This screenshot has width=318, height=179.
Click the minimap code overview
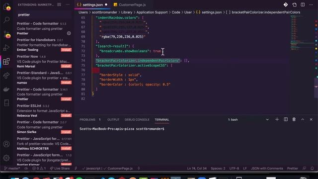tap(302, 32)
